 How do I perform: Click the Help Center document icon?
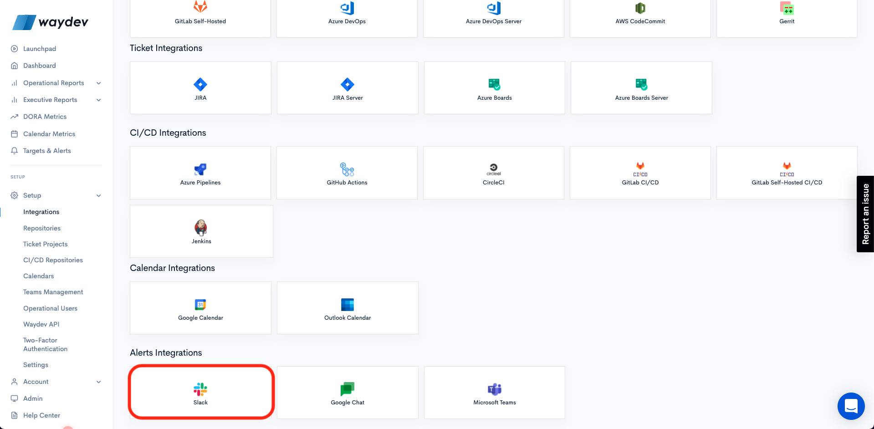(x=15, y=415)
